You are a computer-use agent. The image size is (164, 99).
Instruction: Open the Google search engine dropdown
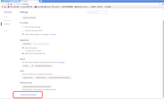pyautogui.click(x=28, y=66)
